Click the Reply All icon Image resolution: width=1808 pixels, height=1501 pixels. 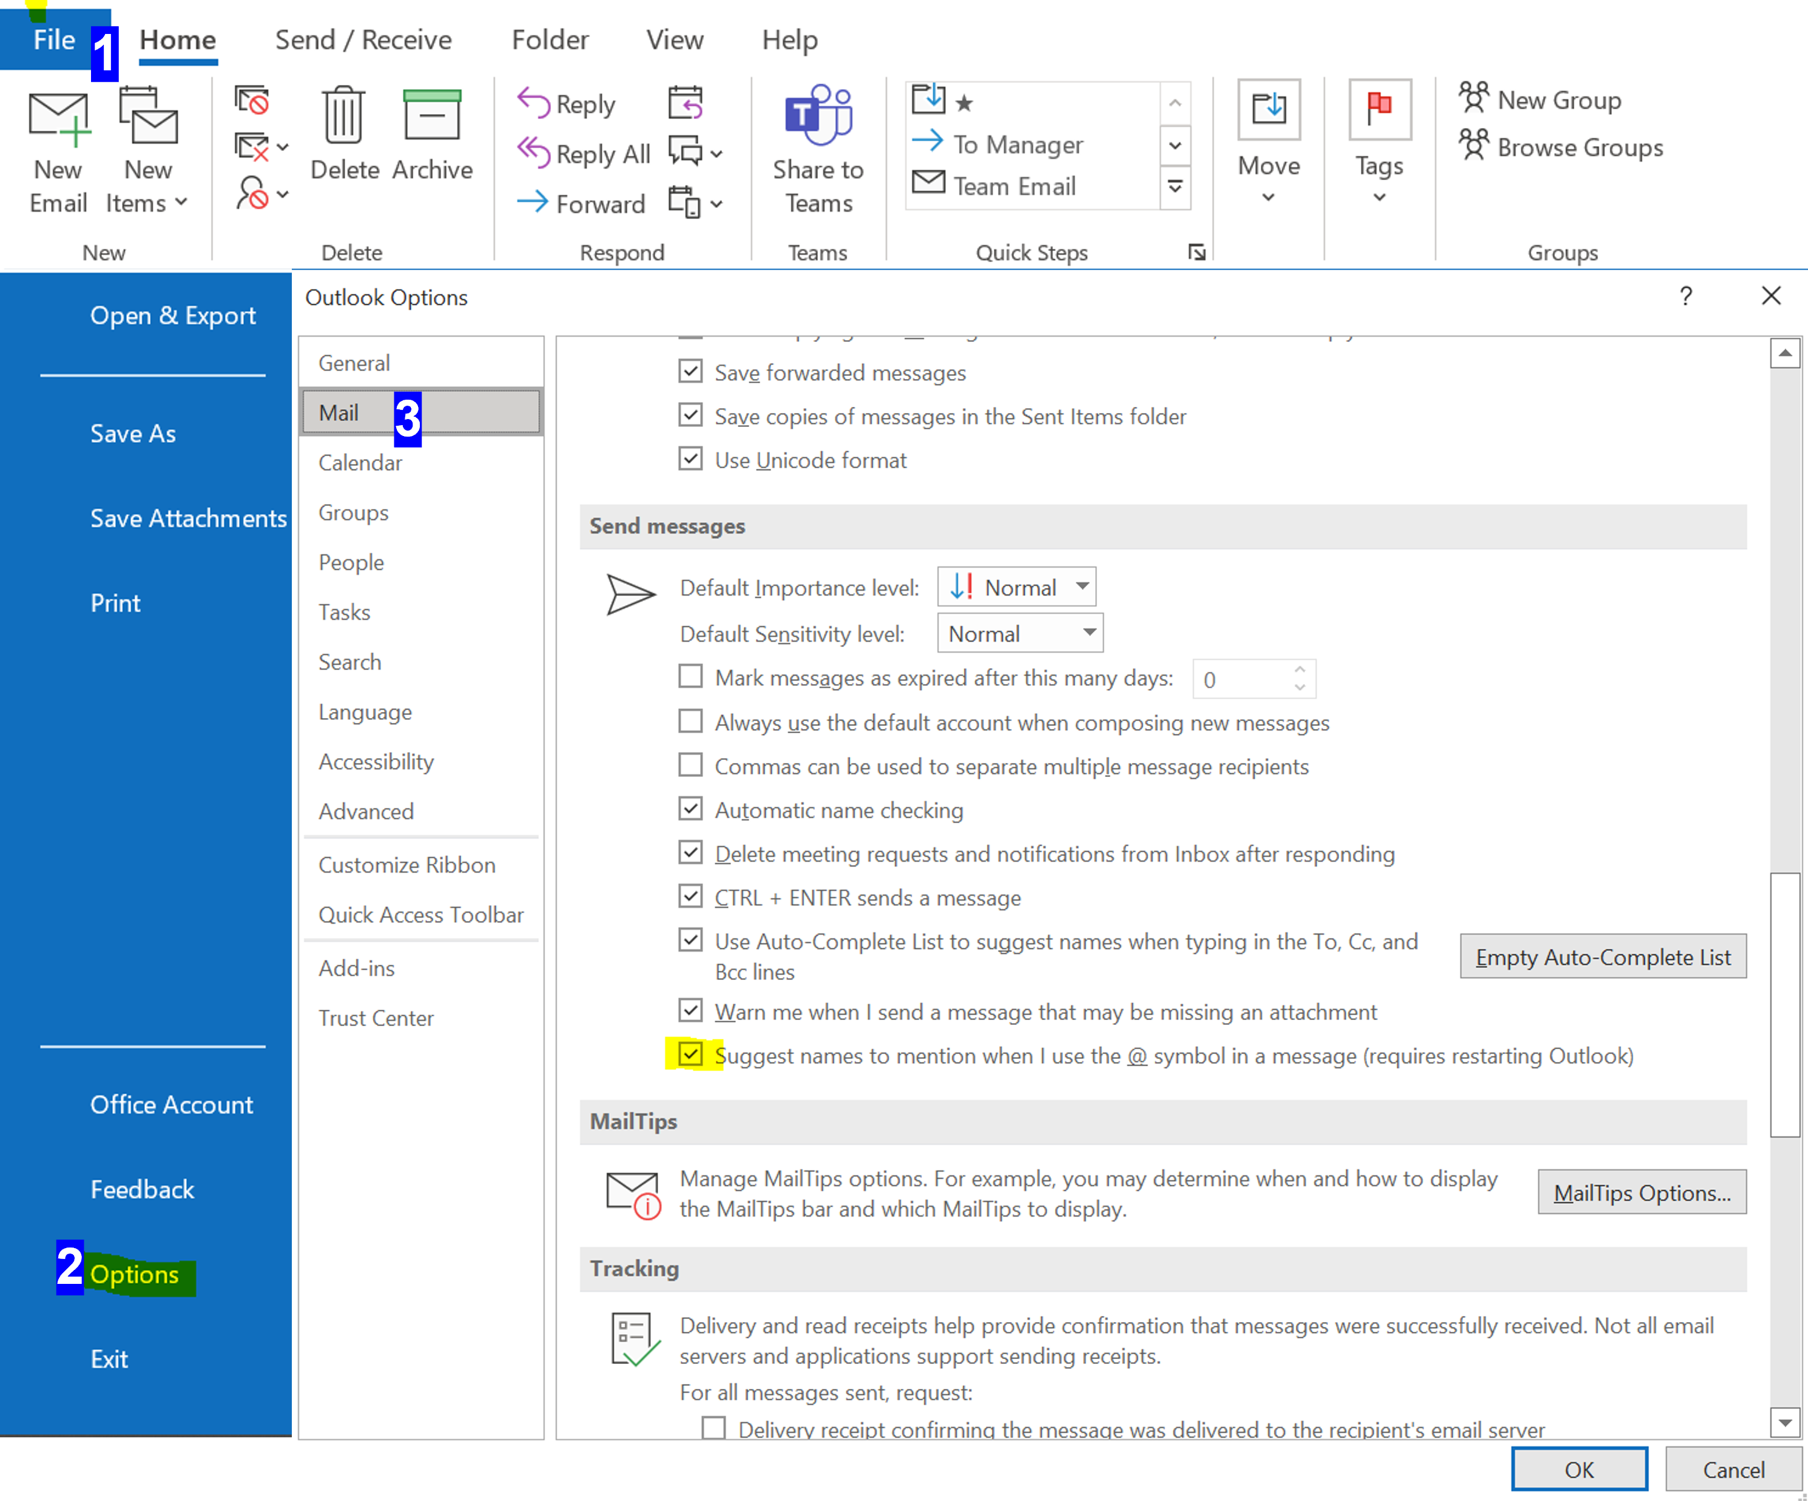pos(533,152)
